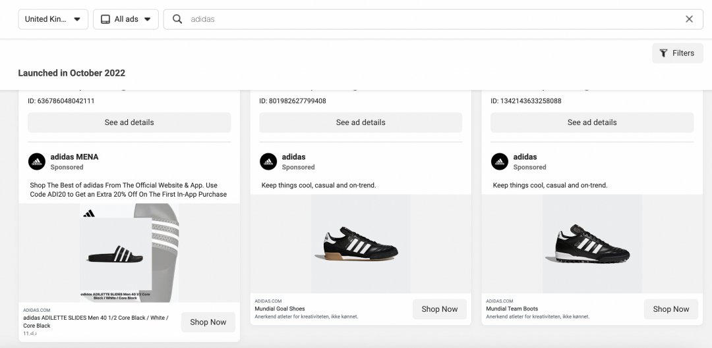712x348 pixels.
Task: Open the Mundial Goal Shoes image
Action: tap(361, 243)
